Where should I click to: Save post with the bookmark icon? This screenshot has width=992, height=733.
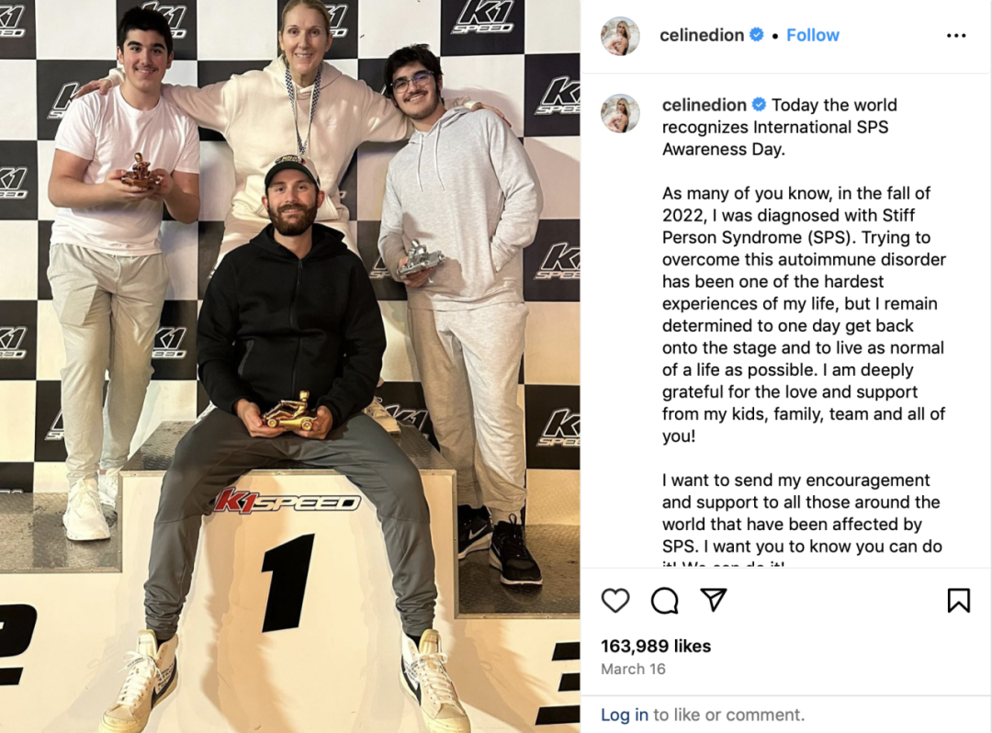(958, 600)
